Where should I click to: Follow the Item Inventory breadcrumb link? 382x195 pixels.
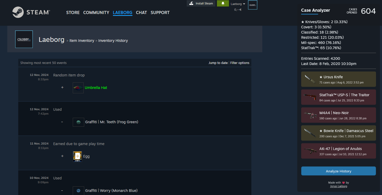(82, 41)
